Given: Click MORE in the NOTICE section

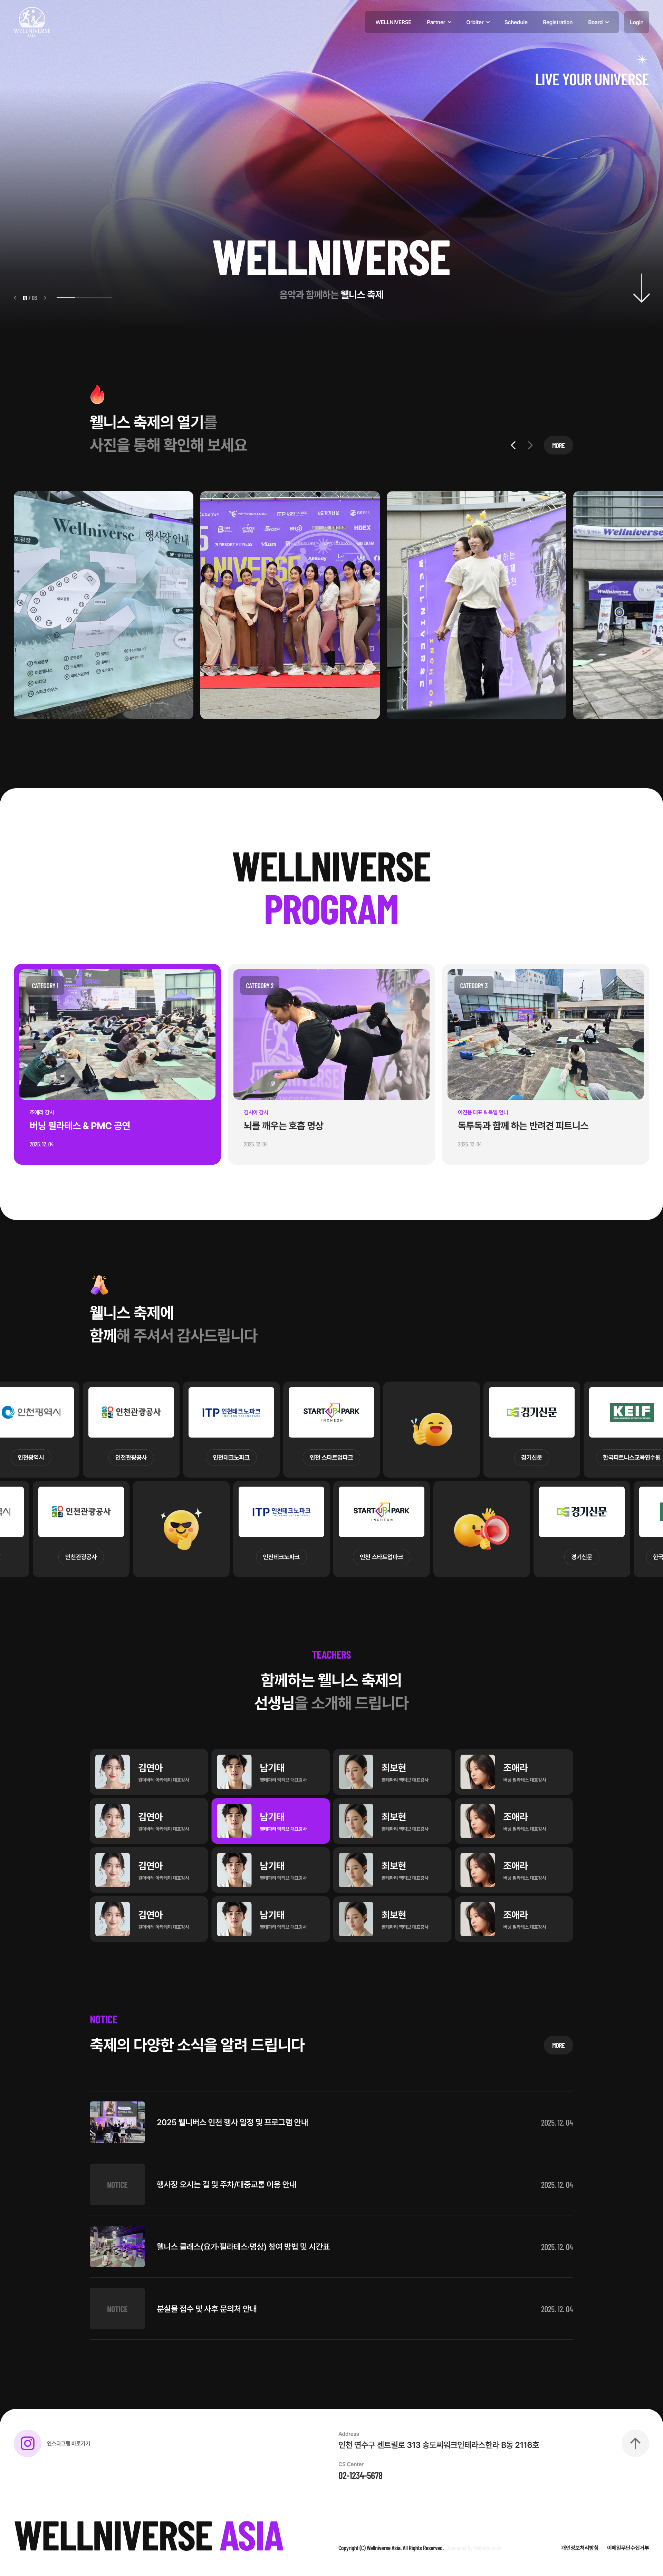Looking at the screenshot, I should [558, 2045].
